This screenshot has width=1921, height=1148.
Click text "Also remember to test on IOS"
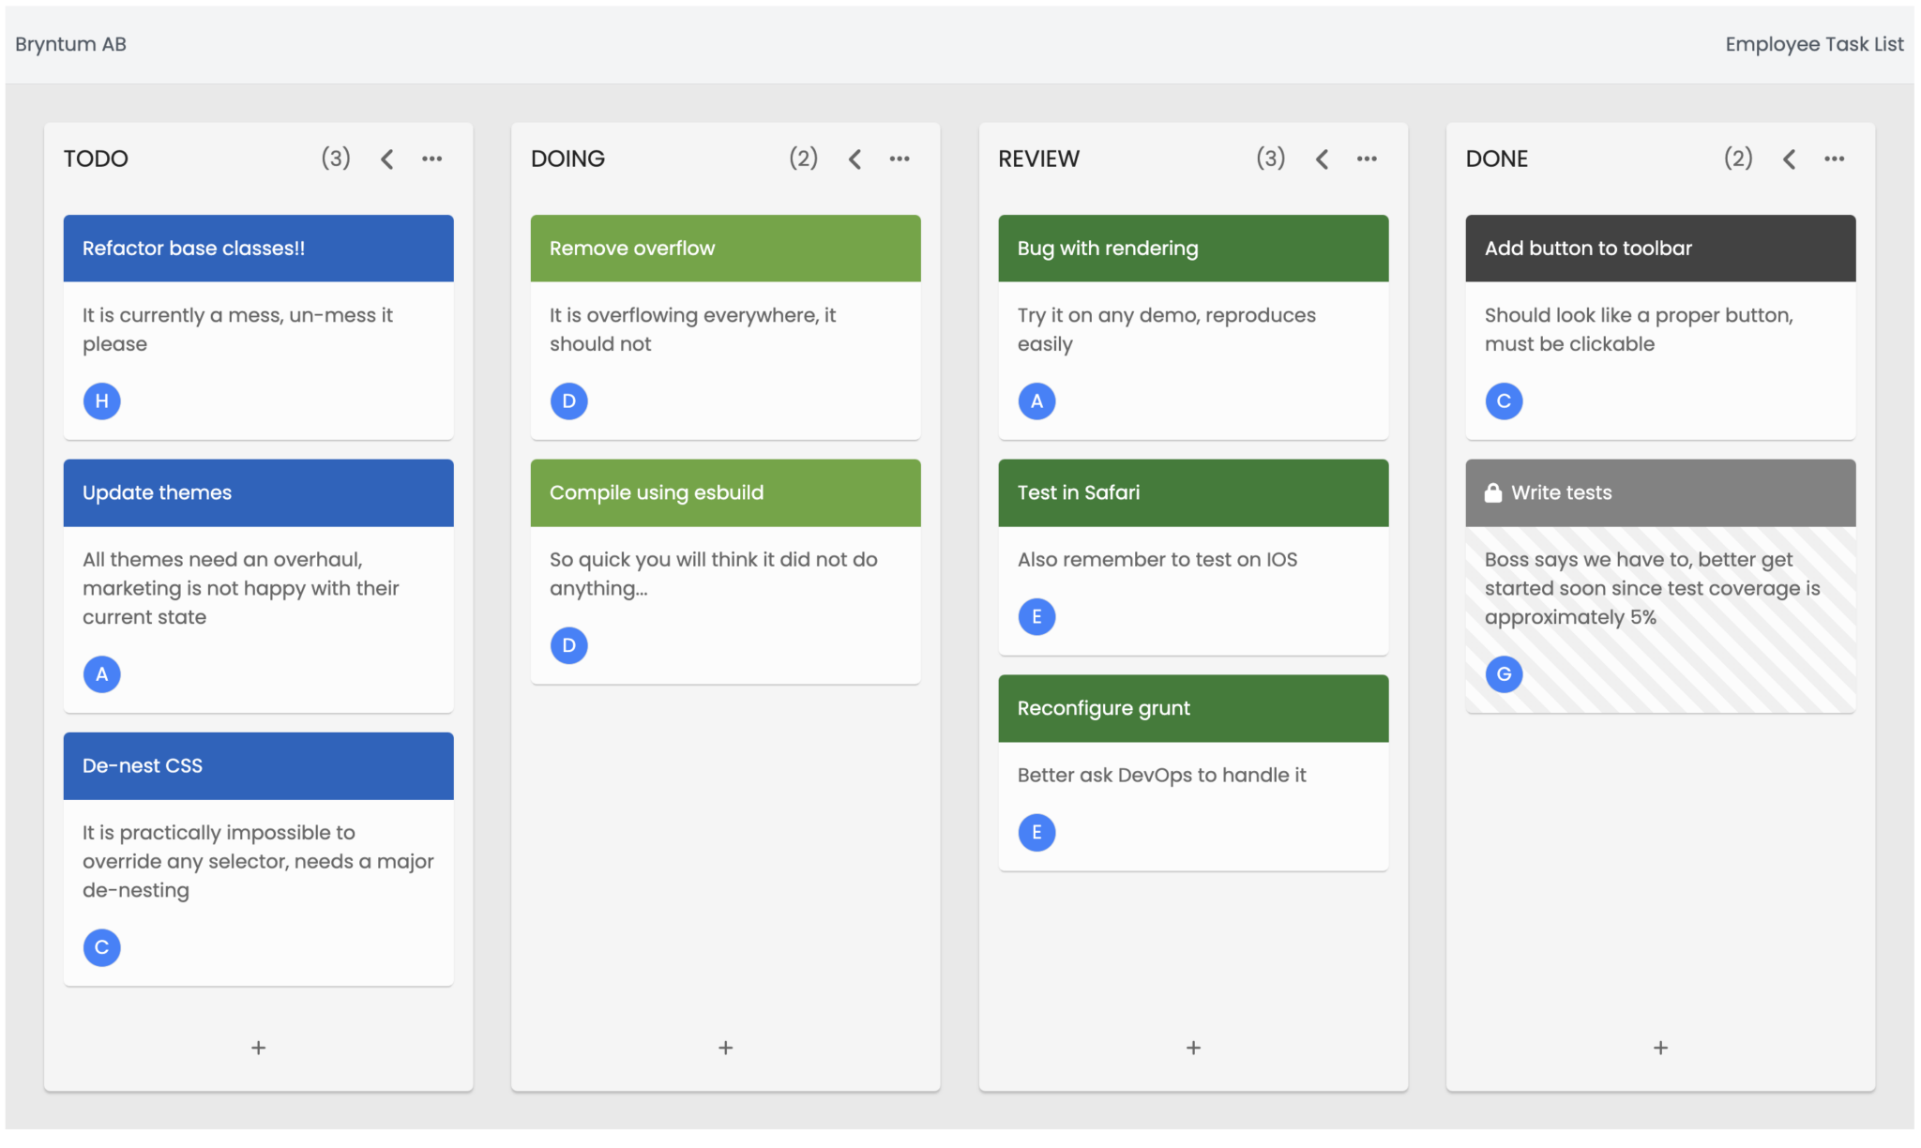tap(1157, 560)
